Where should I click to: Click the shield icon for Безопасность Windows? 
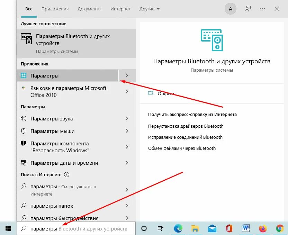pyautogui.click(x=23, y=143)
